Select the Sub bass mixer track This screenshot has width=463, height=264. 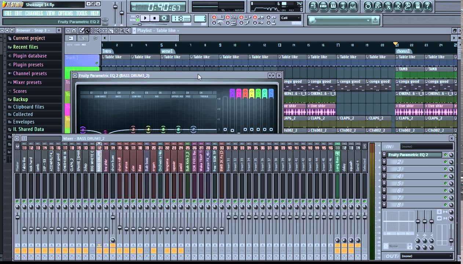pyautogui.click(x=146, y=161)
